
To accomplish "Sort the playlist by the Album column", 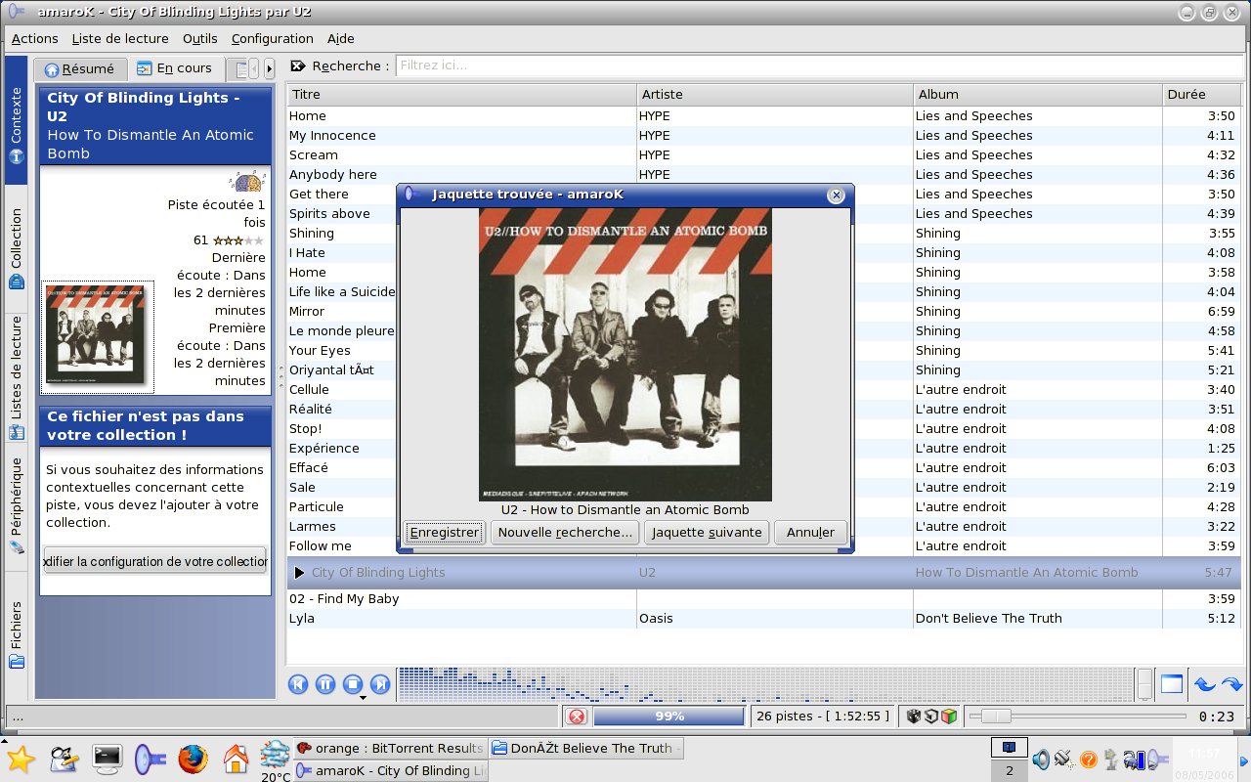I will [x=1038, y=95].
